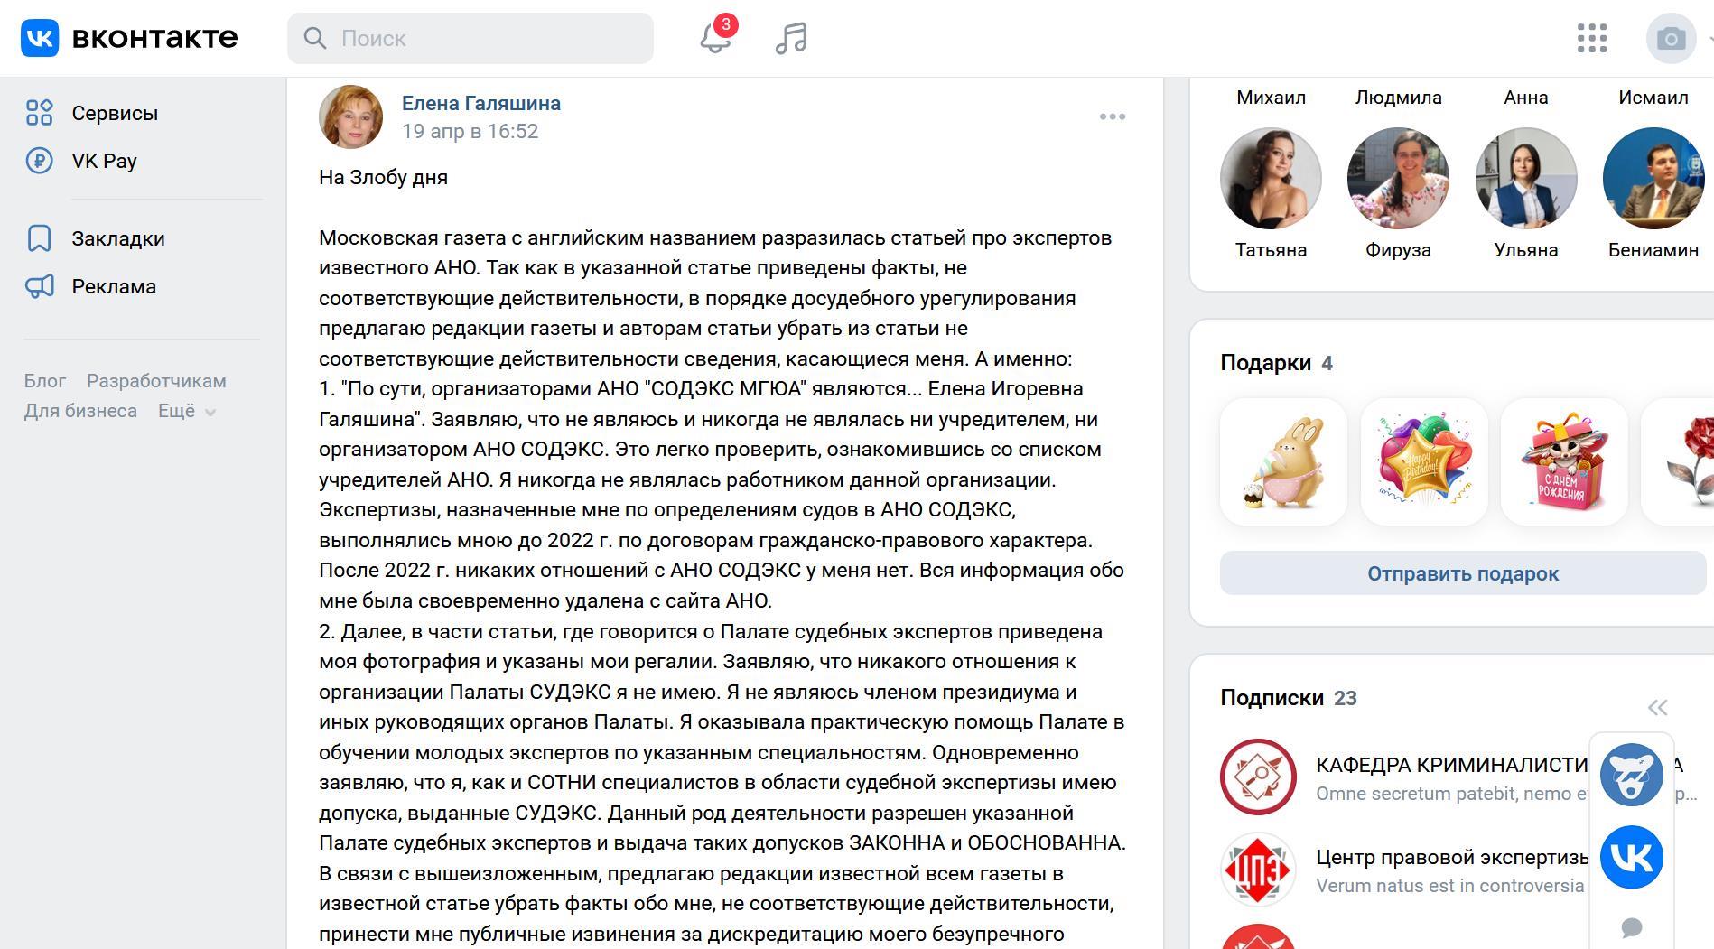Collapse the chat panel with double chevron
This screenshot has width=1714, height=949.
pos(1657,707)
